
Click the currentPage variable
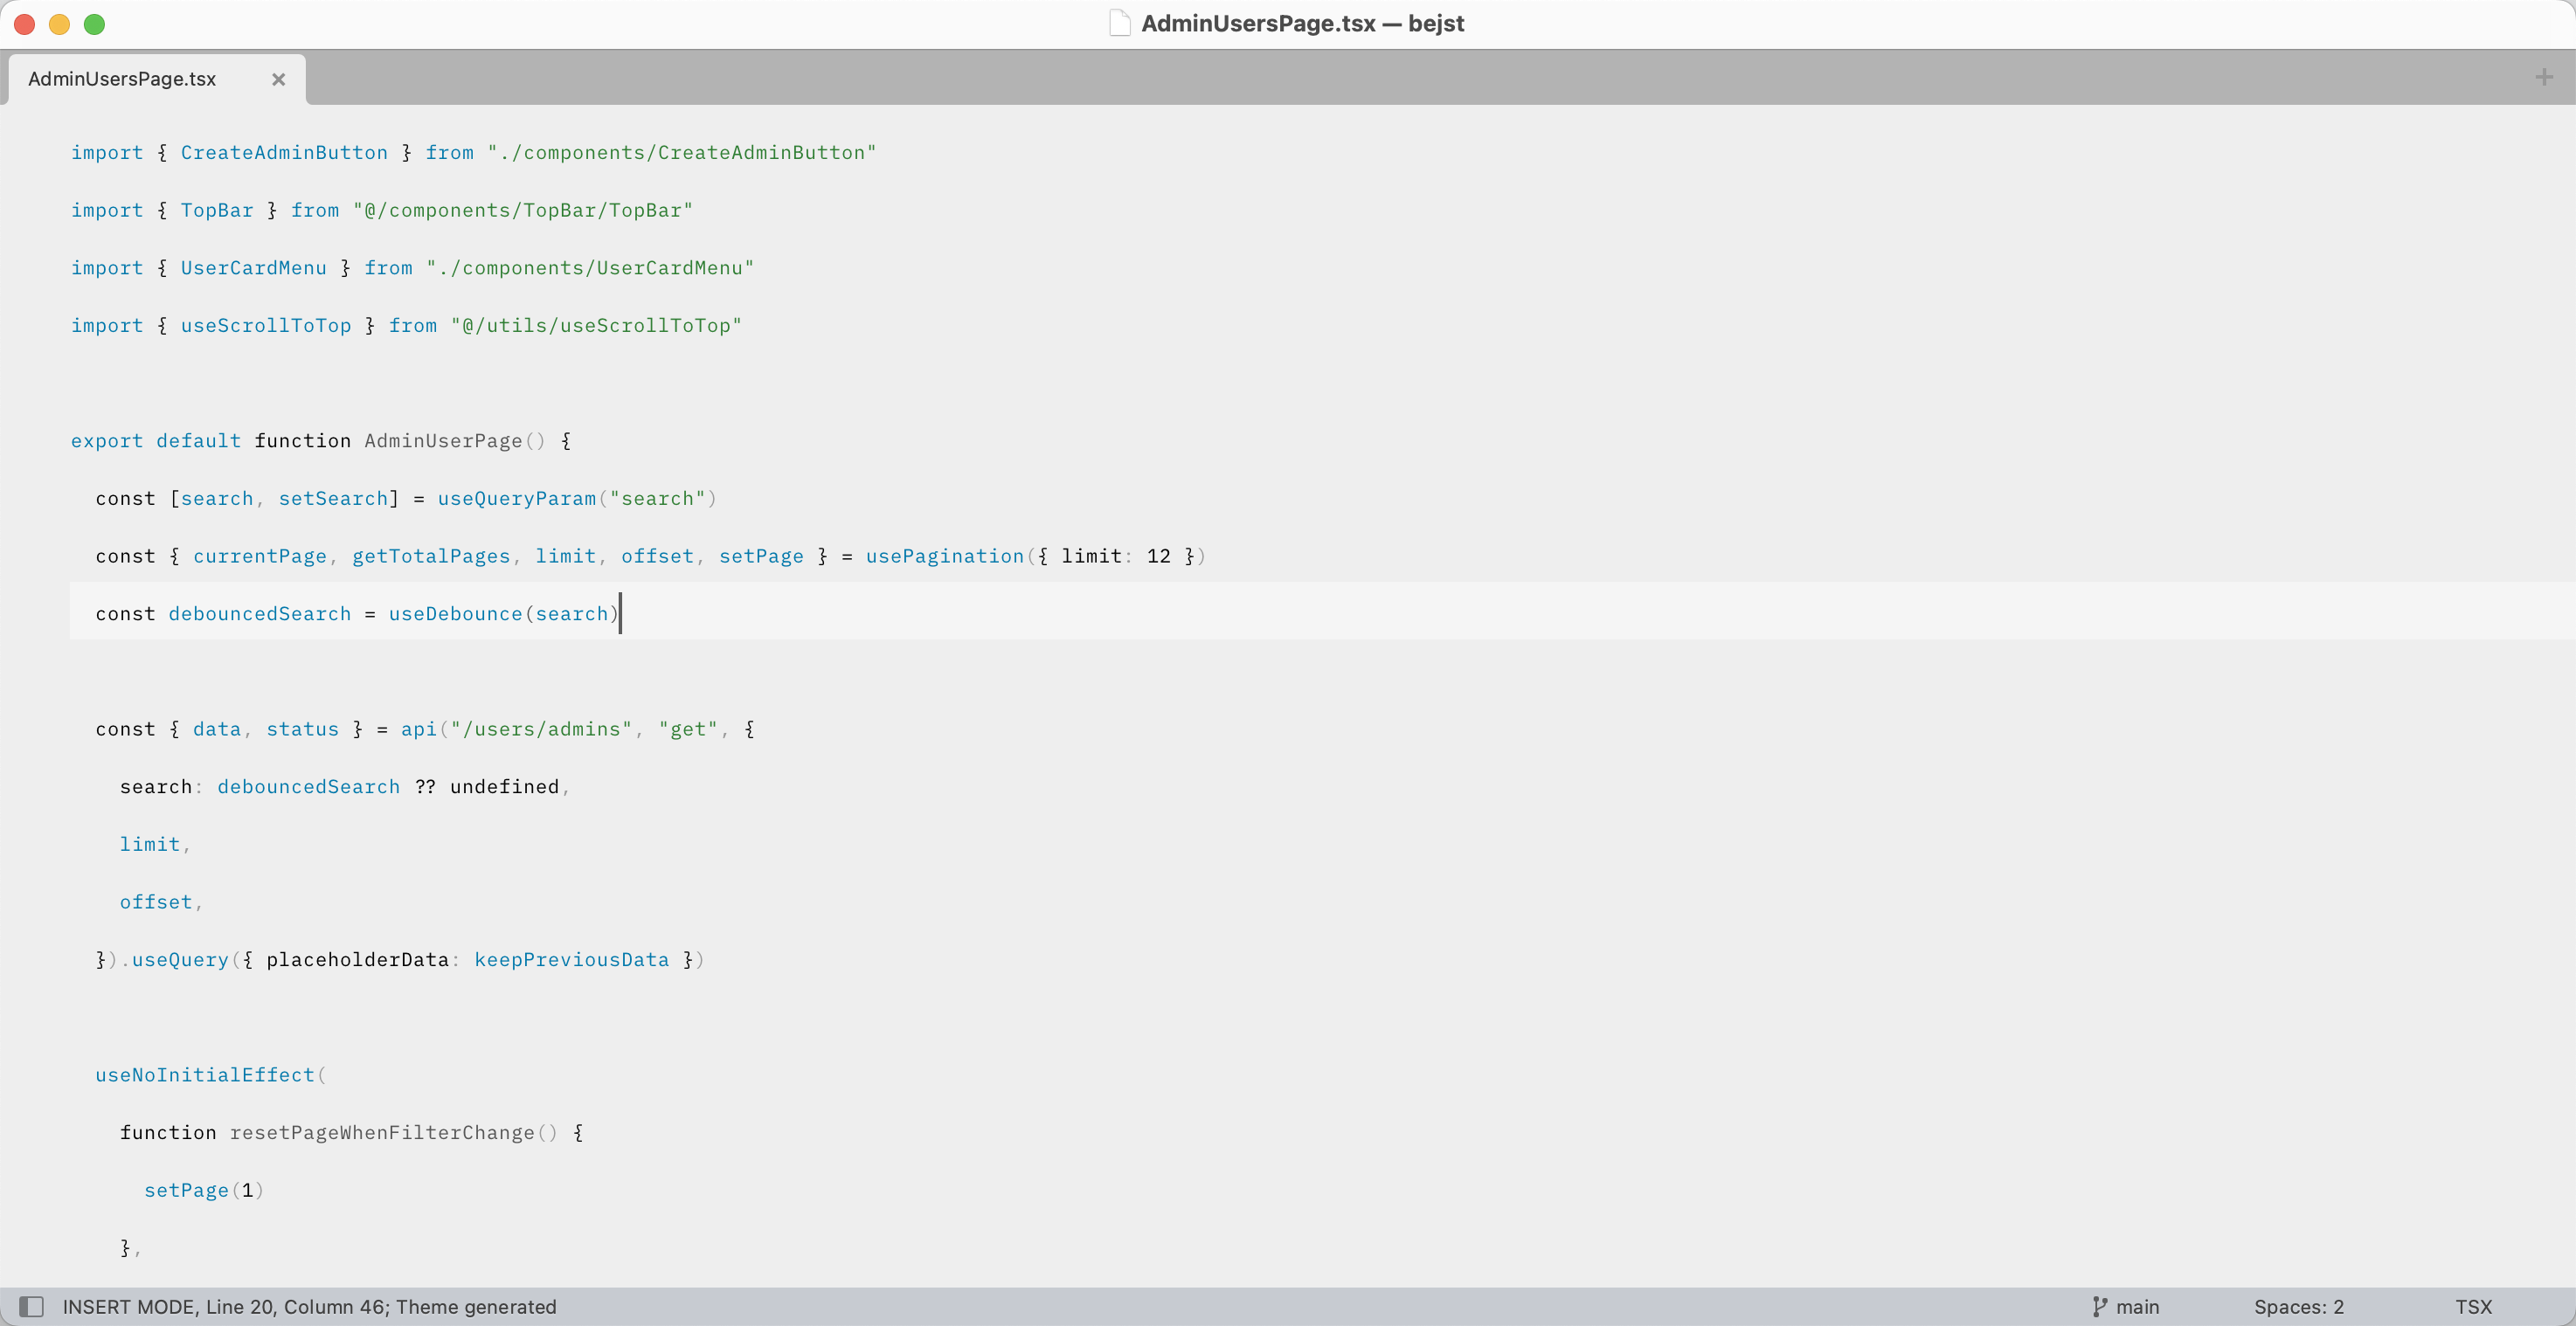click(x=260, y=556)
